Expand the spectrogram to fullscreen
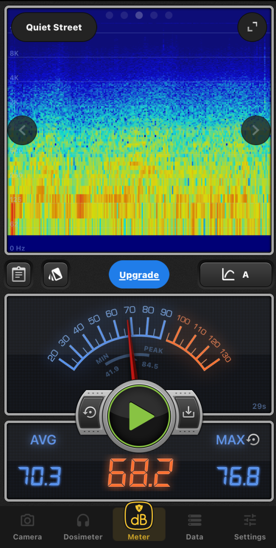276x548 pixels. [x=252, y=27]
